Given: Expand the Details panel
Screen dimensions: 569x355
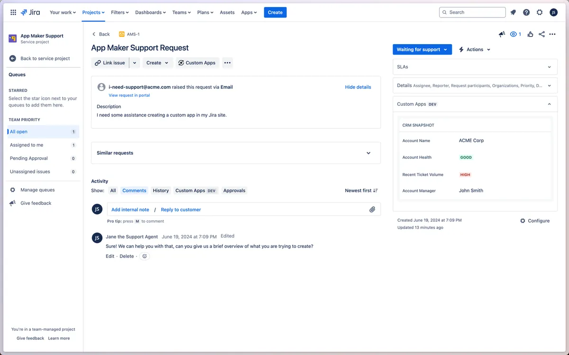Looking at the screenshot, I should click(475, 86).
